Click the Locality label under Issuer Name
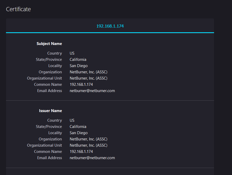Screen dimensions: 232x175 (55, 133)
